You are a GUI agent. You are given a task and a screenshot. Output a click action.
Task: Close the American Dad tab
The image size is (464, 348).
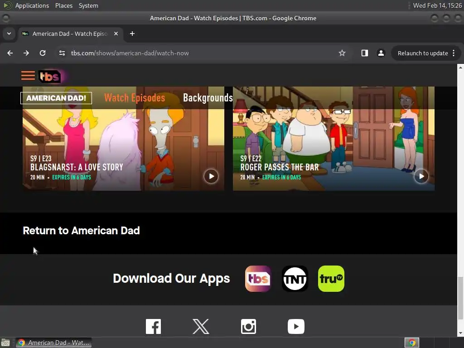(x=116, y=34)
